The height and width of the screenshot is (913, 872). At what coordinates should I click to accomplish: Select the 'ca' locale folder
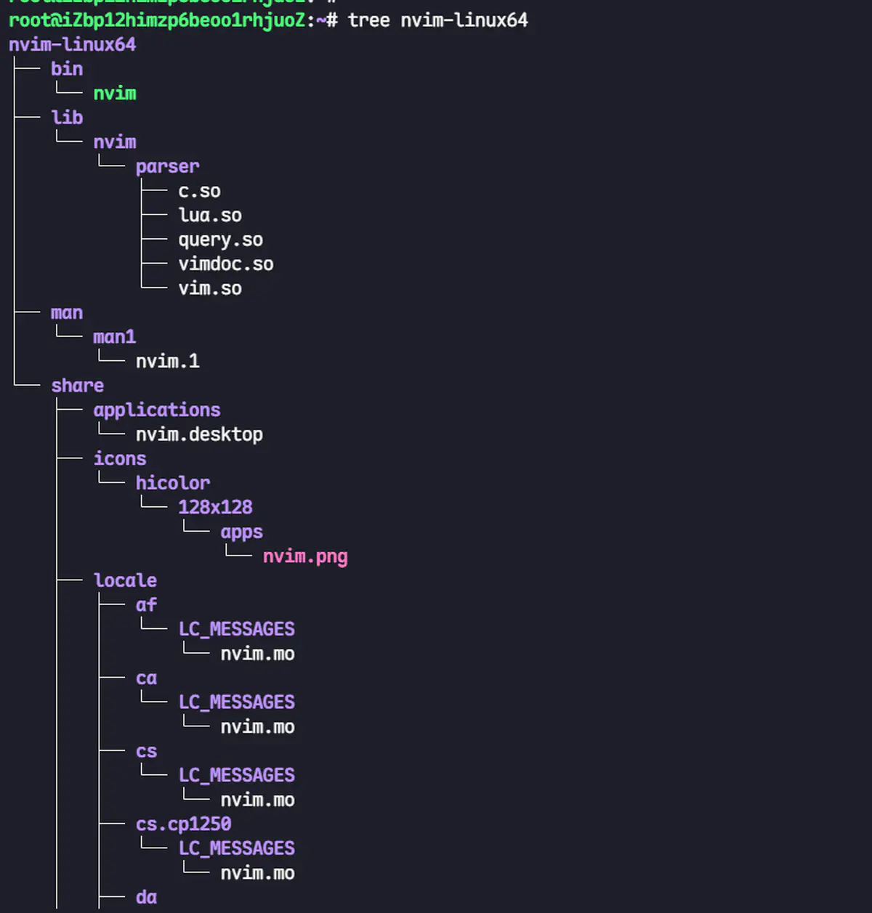[146, 678]
